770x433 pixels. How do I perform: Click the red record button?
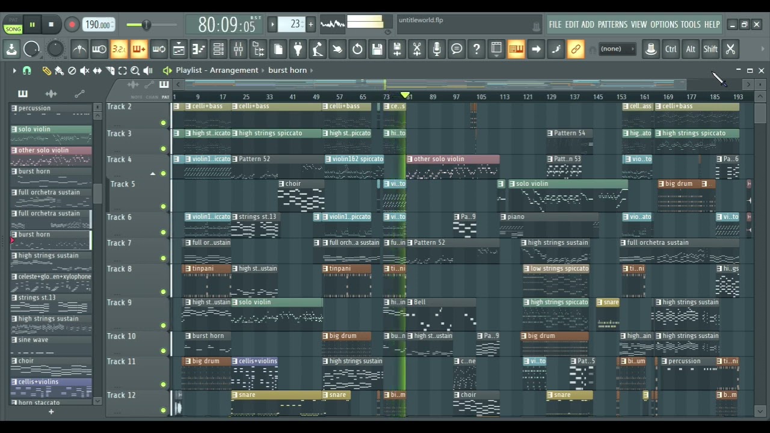point(72,25)
